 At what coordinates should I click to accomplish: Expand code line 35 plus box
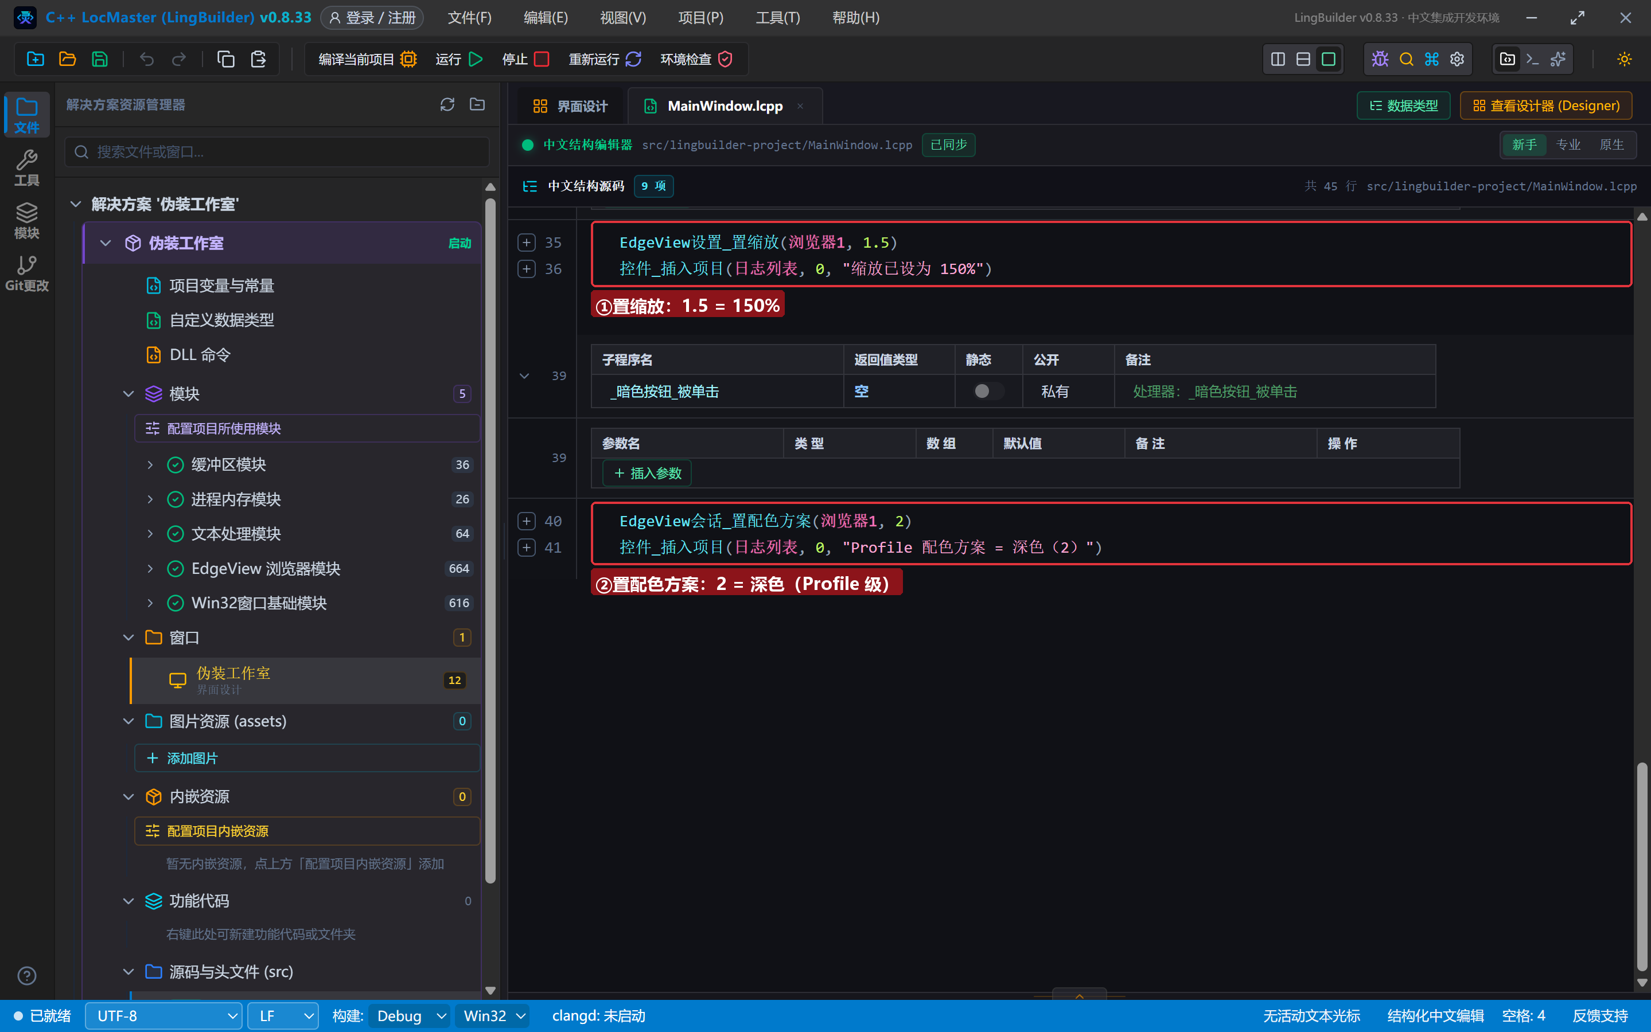(x=527, y=243)
